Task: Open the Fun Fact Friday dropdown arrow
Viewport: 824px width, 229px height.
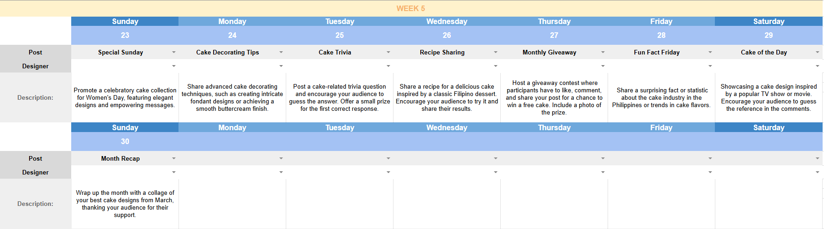Action: (710, 52)
